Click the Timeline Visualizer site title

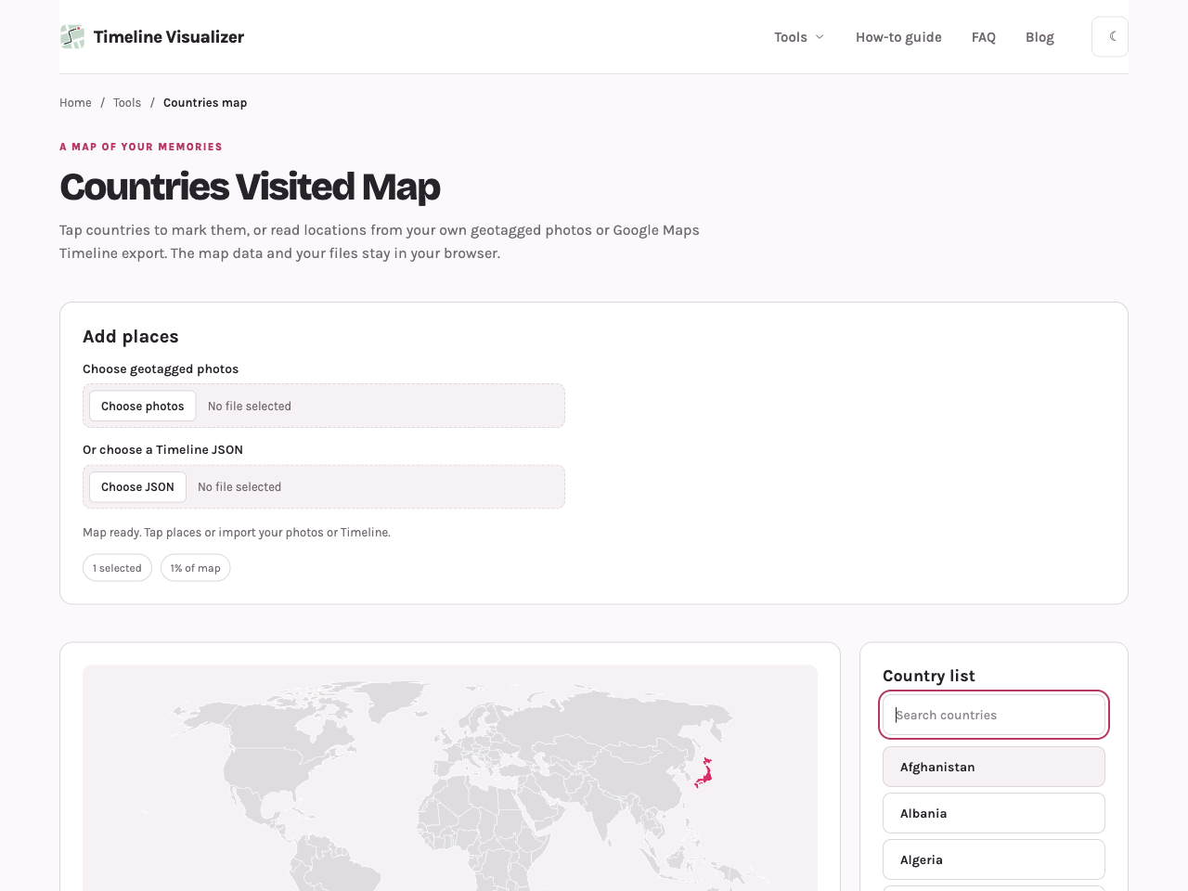tap(169, 37)
